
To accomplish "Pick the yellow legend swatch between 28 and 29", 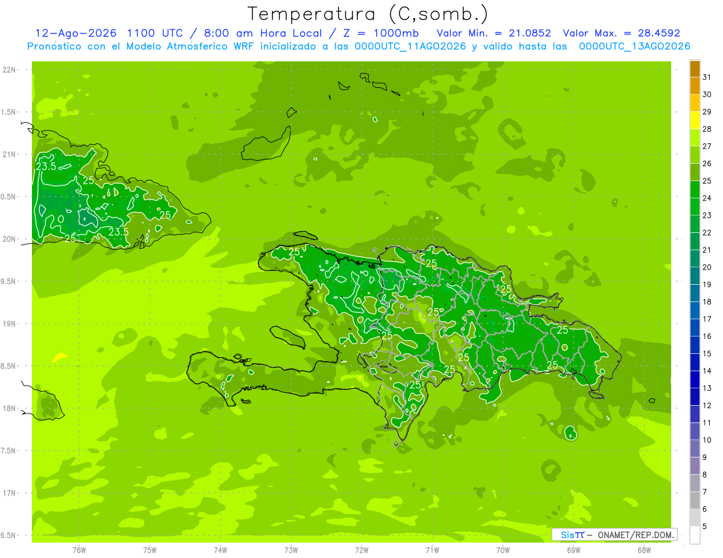I will (x=695, y=121).
